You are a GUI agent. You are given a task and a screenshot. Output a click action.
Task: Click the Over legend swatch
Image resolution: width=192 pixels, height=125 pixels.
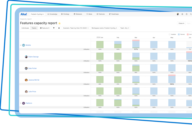coord(188,34)
